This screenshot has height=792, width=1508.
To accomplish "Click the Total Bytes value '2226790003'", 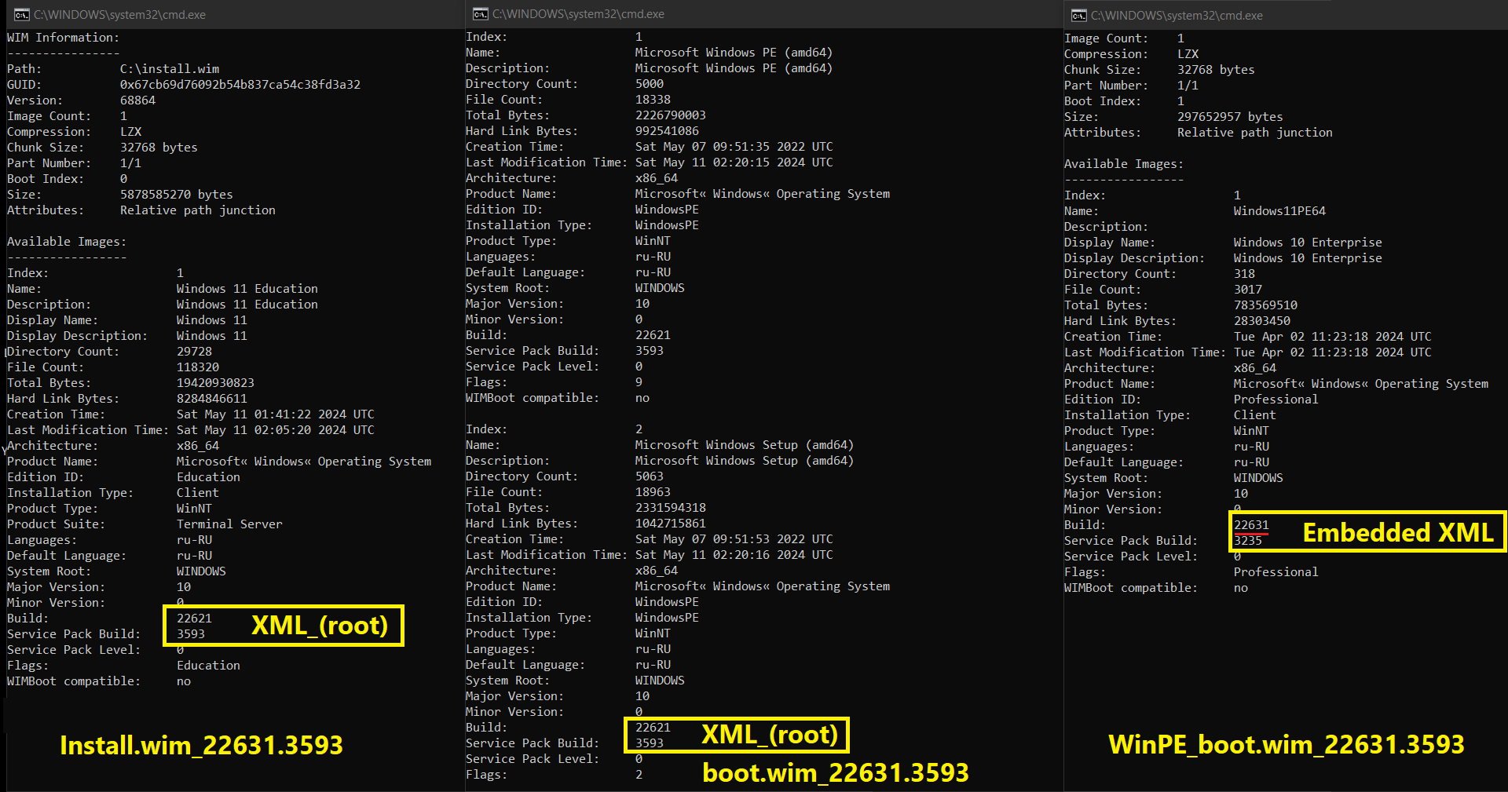I will [x=671, y=115].
